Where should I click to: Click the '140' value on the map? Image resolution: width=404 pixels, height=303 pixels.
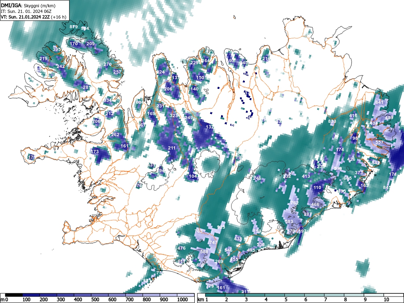pos(194,88)
